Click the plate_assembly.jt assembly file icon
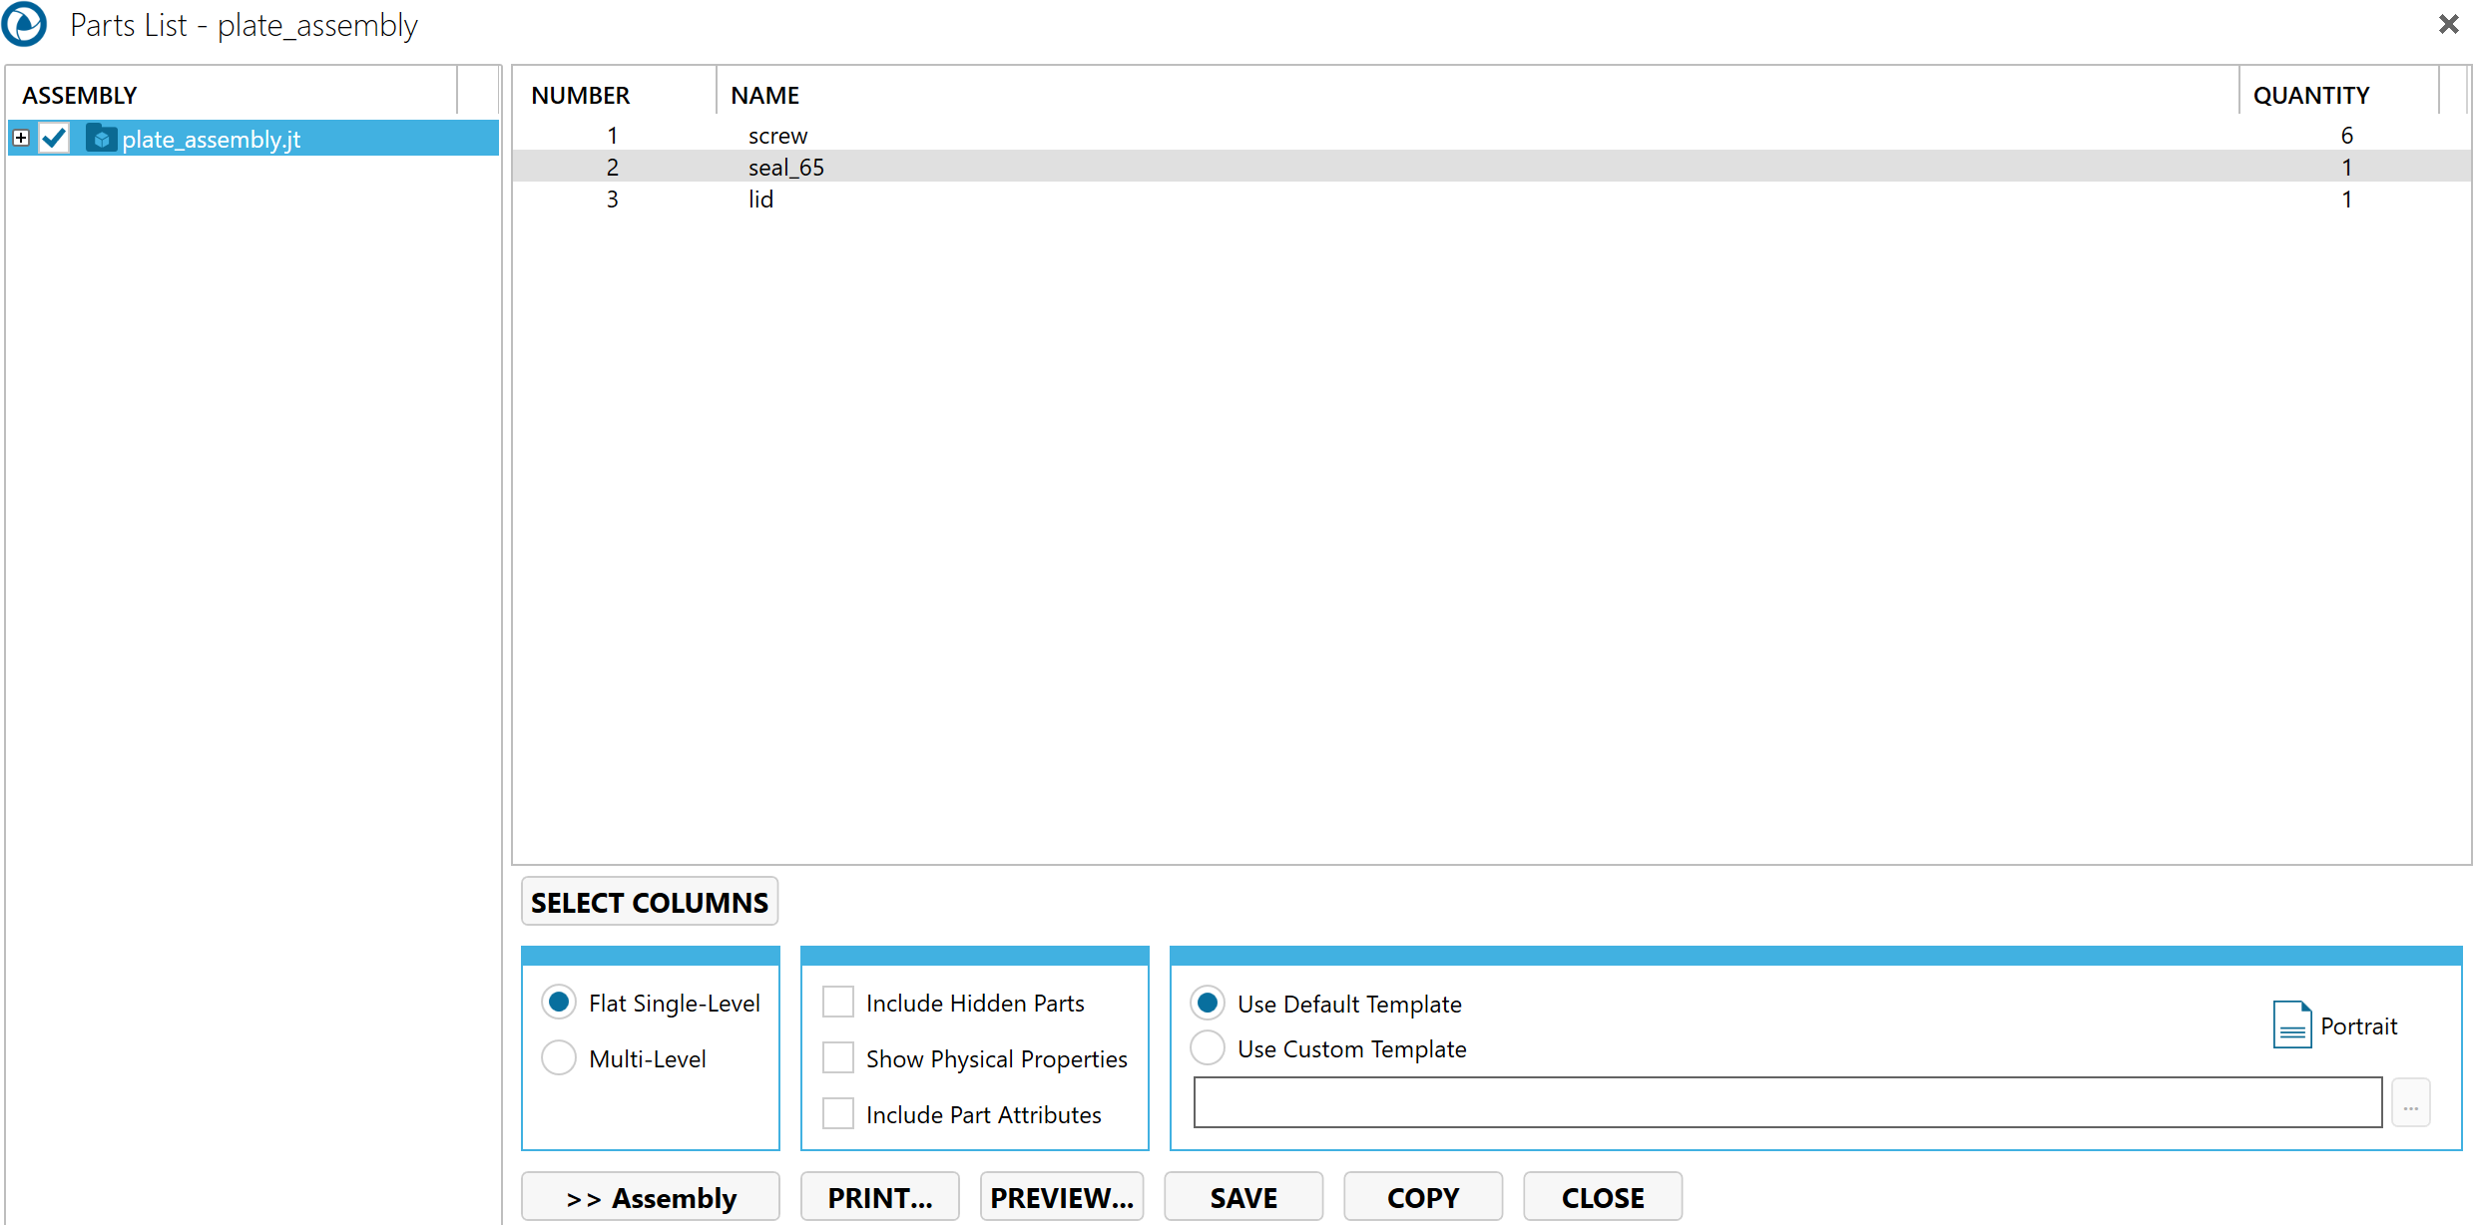 coord(101,139)
